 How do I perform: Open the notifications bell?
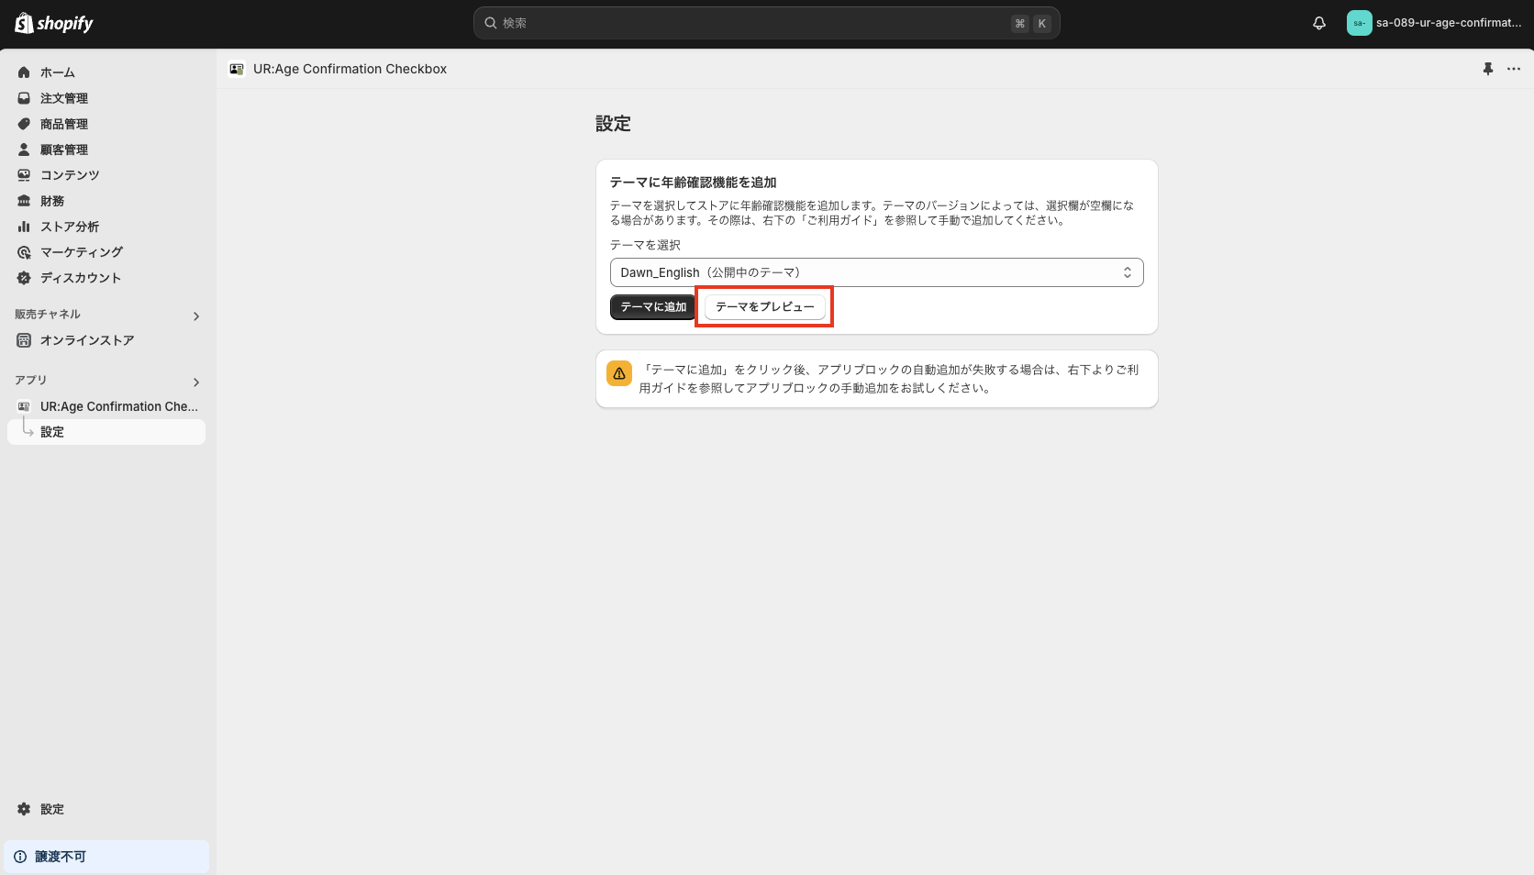[x=1319, y=23]
